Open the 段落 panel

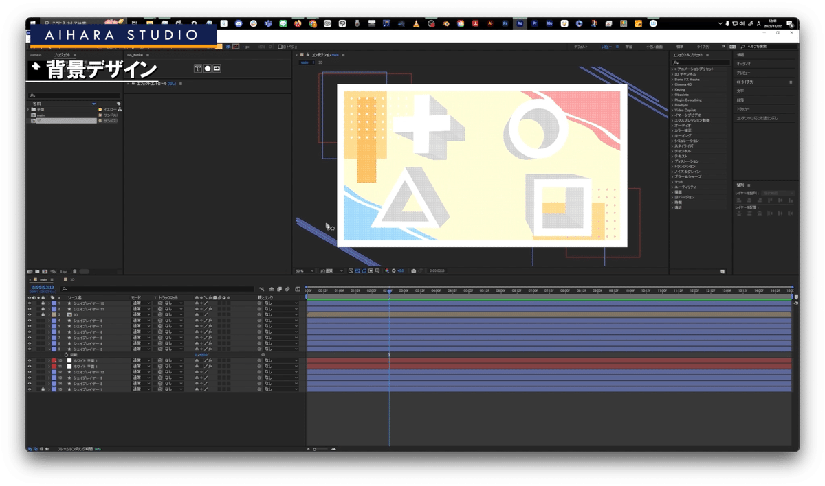point(740,100)
